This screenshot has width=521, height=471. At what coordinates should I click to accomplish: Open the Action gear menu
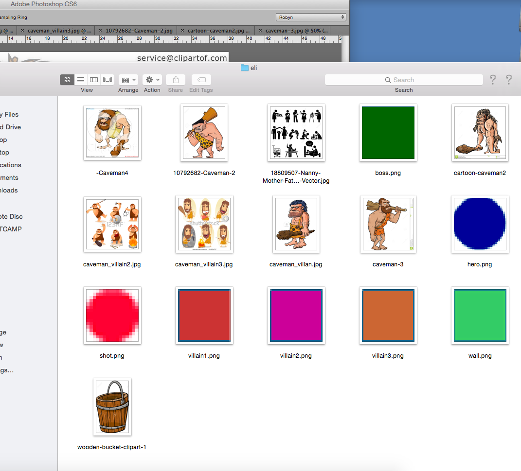coord(152,80)
